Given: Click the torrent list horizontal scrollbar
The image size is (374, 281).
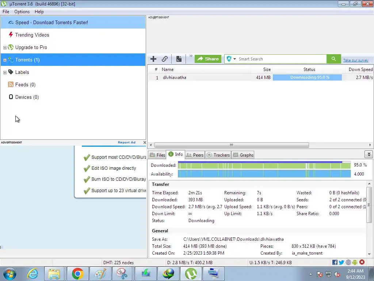Looking at the screenshot, I should point(231,145).
